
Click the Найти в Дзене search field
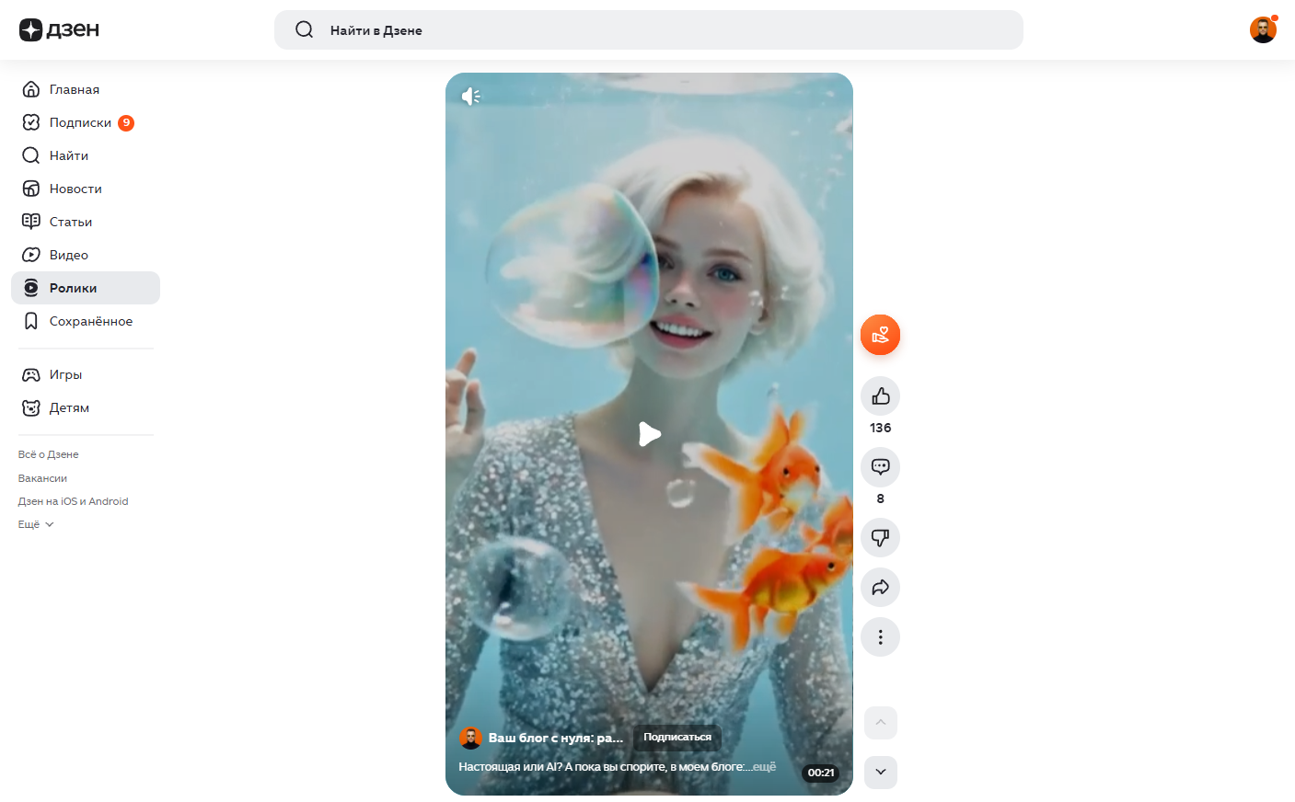pyautogui.click(x=648, y=30)
